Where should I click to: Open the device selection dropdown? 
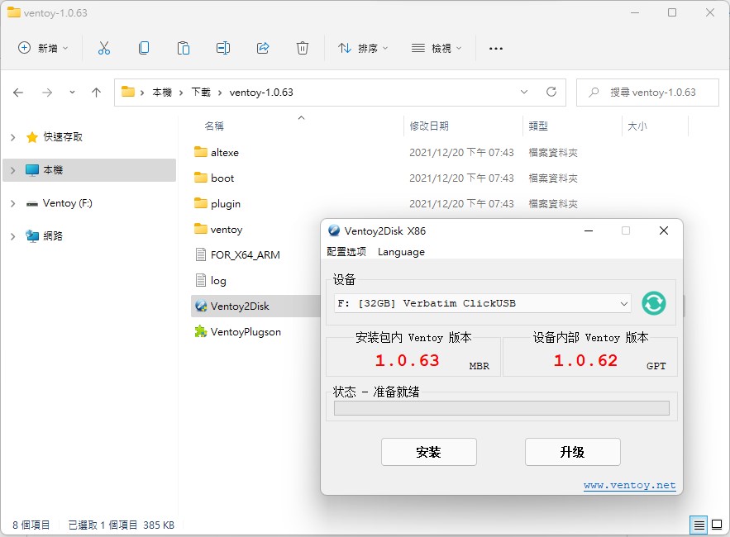(x=484, y=303)
